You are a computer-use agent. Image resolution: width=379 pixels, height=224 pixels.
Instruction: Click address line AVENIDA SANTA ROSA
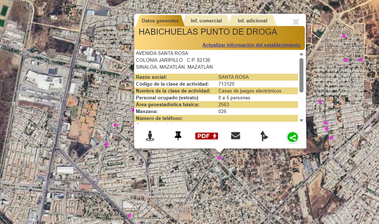click(x=162, y=53)
